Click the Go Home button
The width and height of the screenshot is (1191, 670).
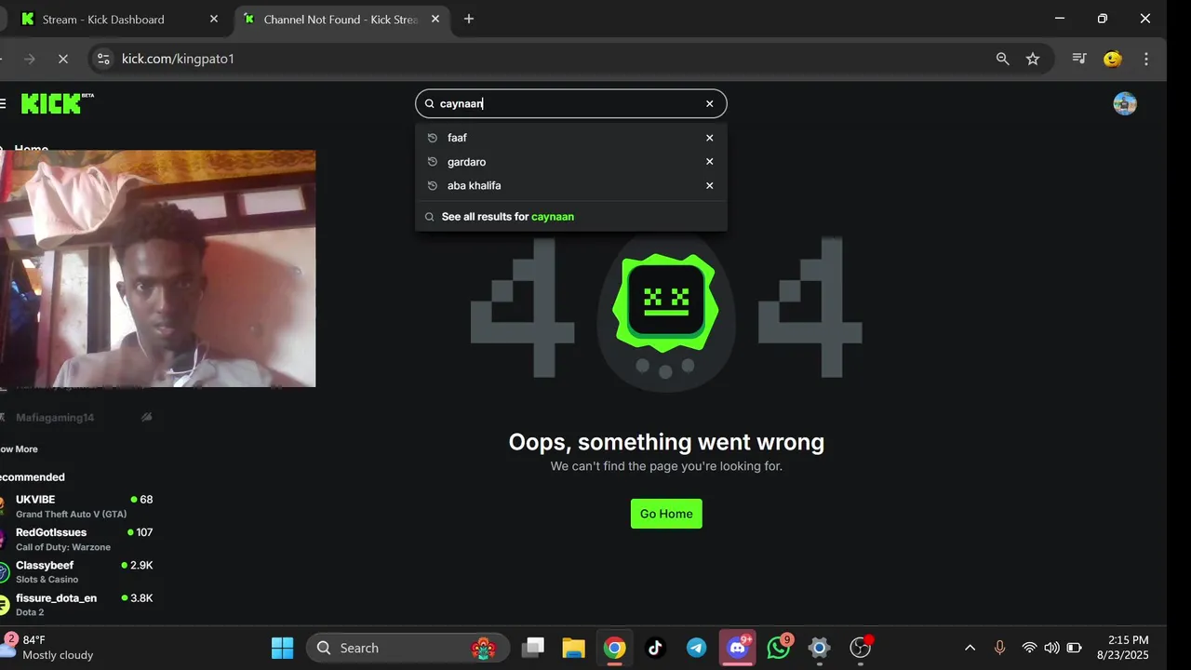[x=666, y=514]
